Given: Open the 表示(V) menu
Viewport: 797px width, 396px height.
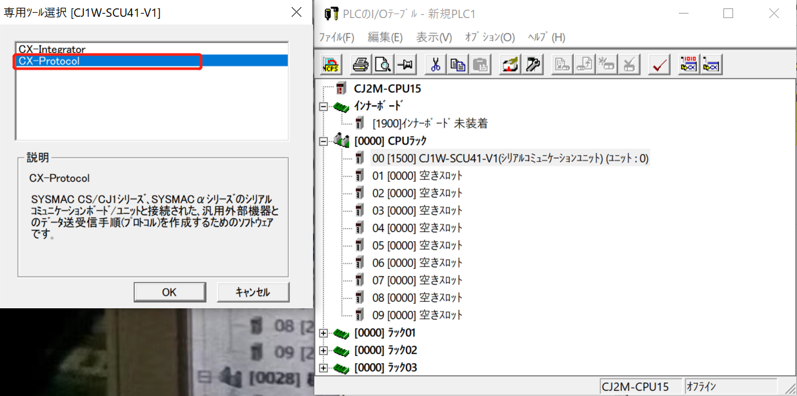Looking at the screenshot, I should click(x=434, y=37).
